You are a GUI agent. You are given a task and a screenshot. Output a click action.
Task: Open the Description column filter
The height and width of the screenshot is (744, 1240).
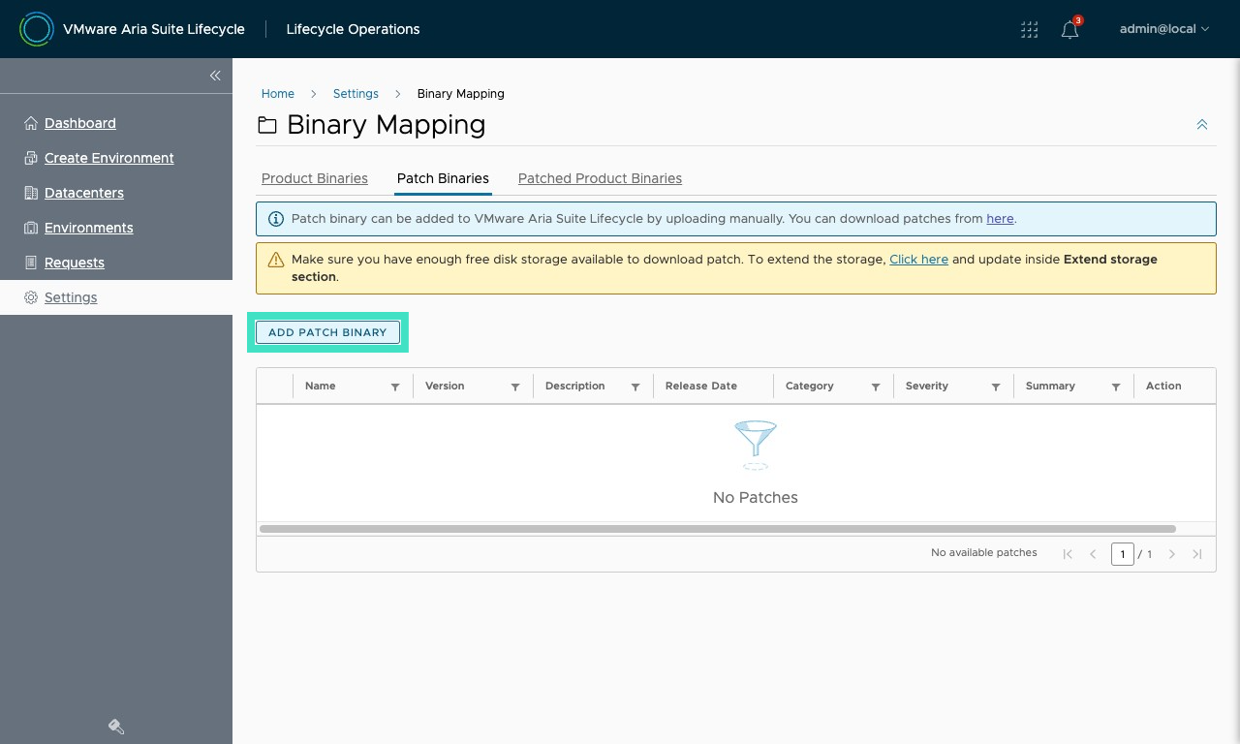click(x=635, y=387)
